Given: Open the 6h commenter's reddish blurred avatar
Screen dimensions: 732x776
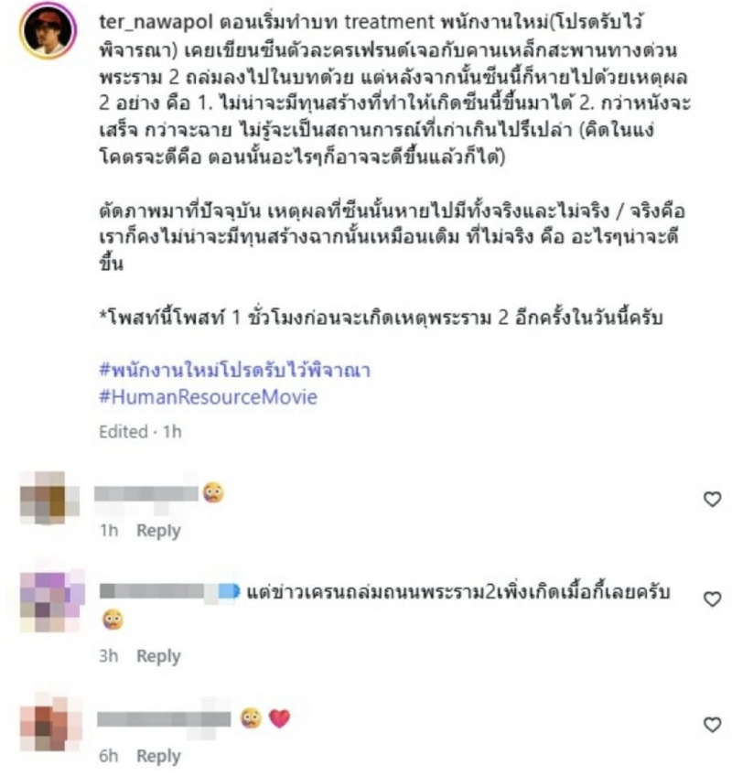Looking at the screenshot, I should 50,724.
